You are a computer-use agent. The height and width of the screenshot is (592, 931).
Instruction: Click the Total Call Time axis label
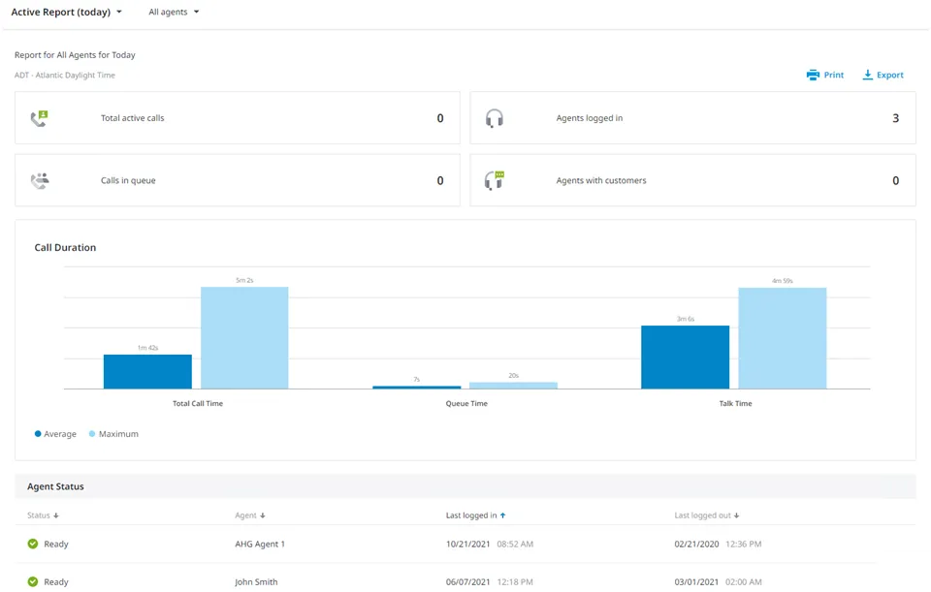198,403
